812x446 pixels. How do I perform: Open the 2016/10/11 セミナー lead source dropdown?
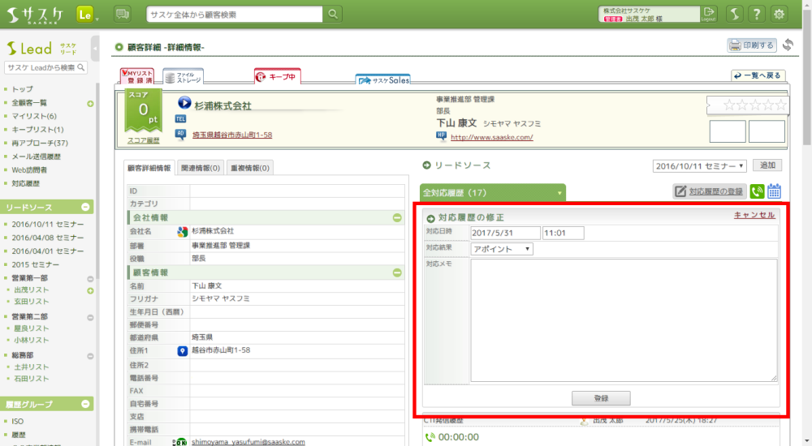699,165
